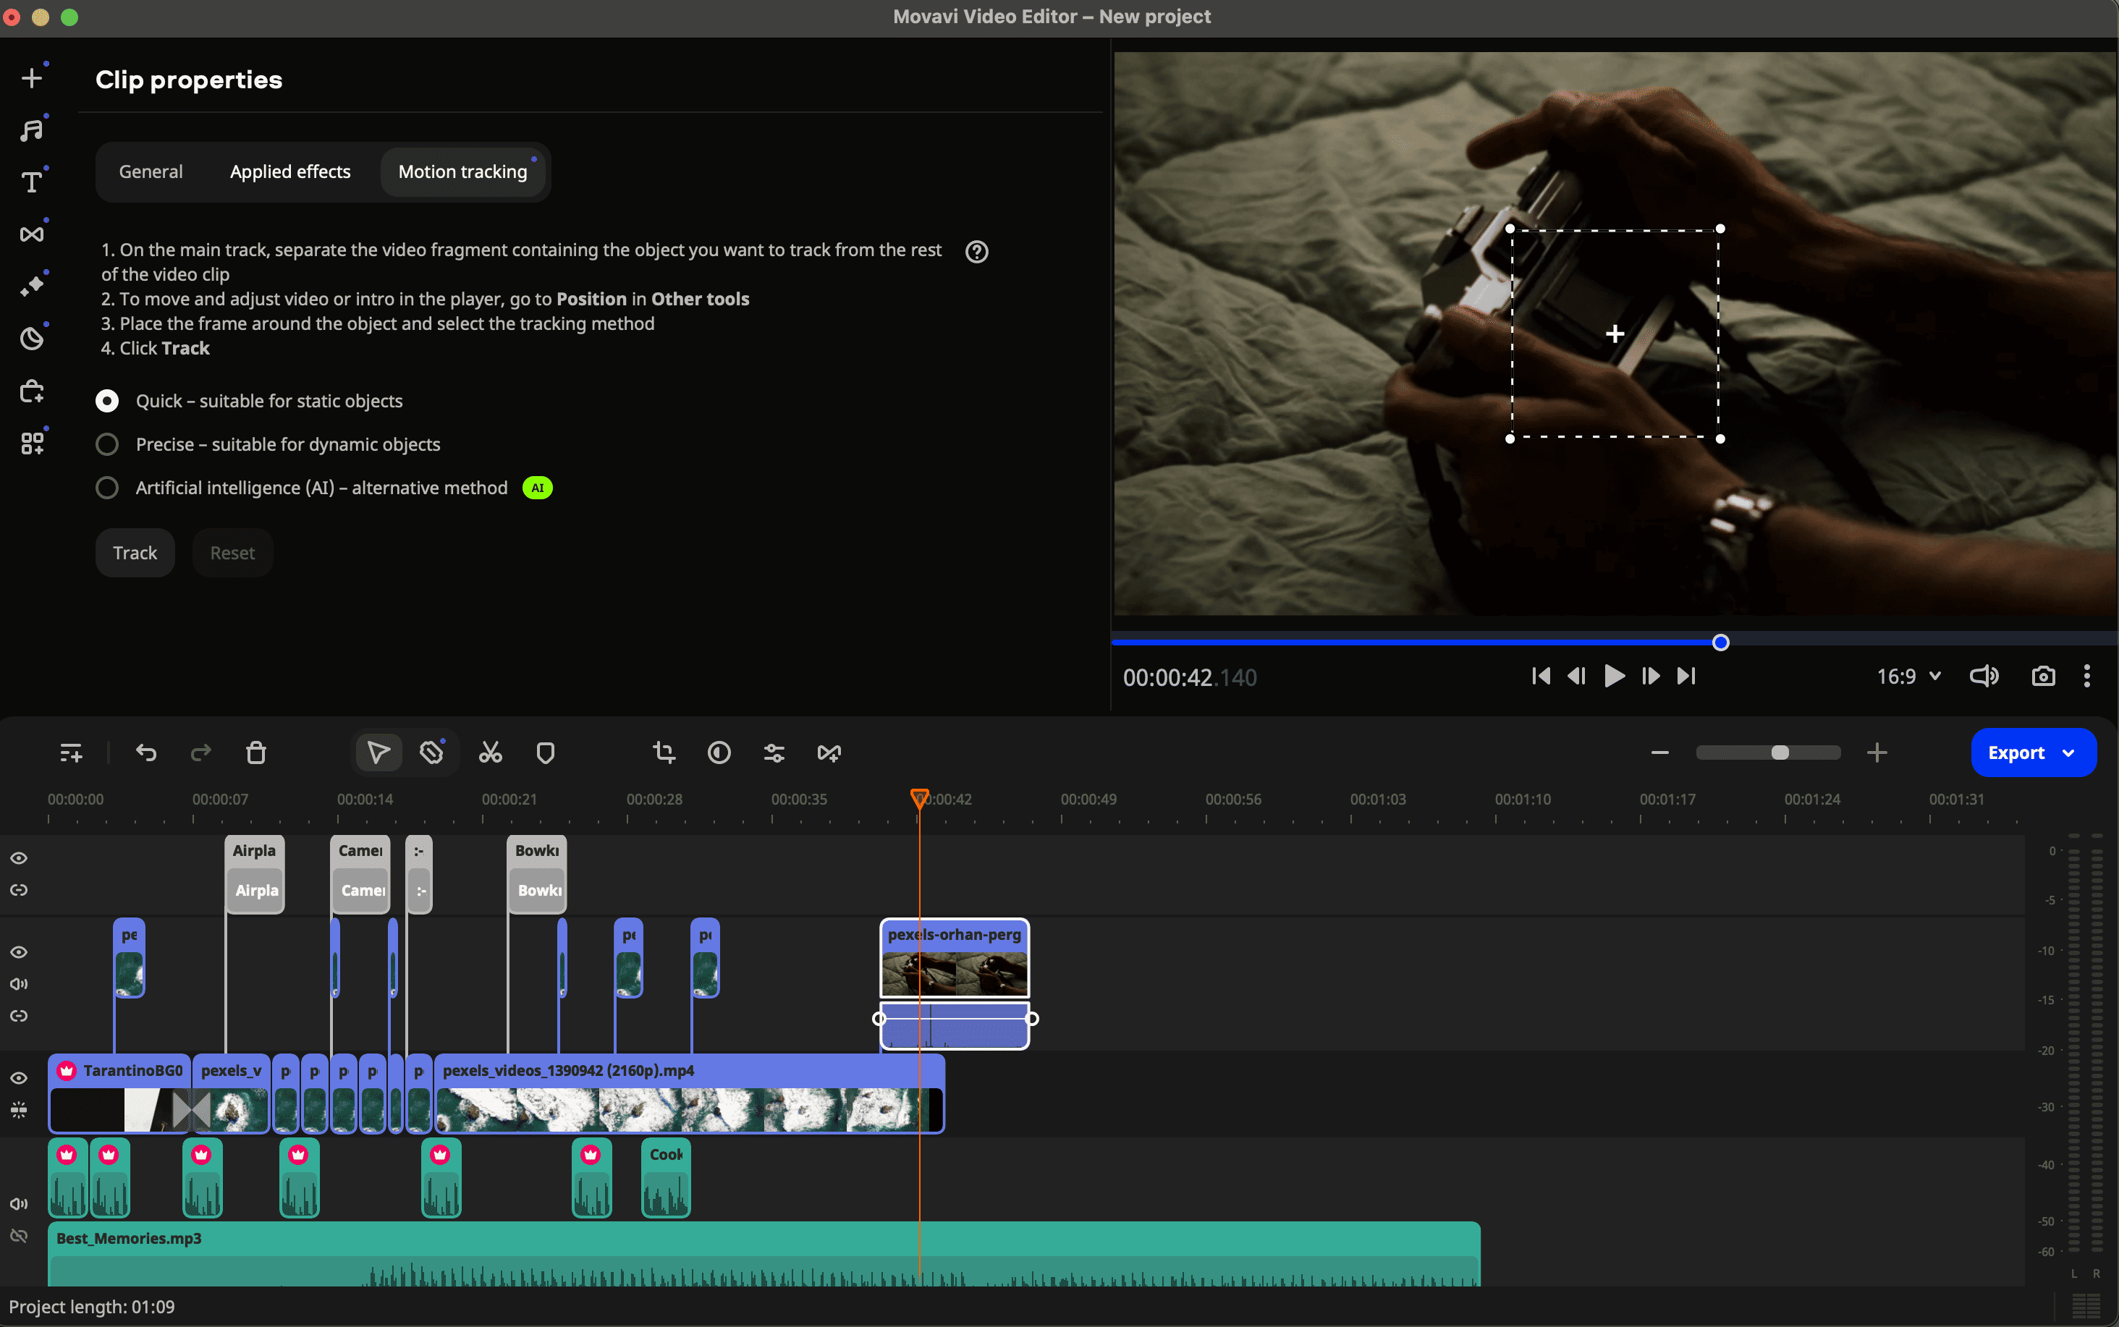This screenshot has height=1327, width=2119.
Task: Mute the overlay track audio
Action: click(18, 984)
